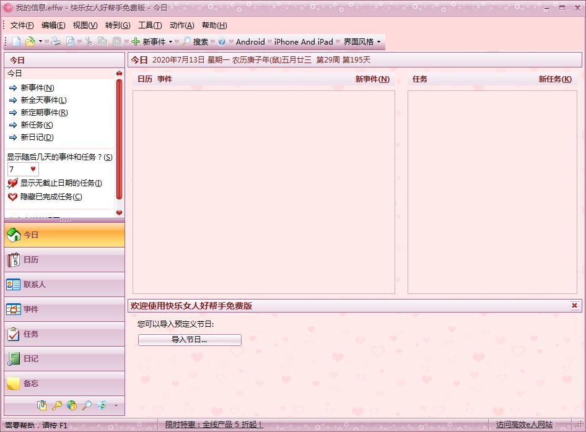Open the 界面风格 style dropdown

359,41
